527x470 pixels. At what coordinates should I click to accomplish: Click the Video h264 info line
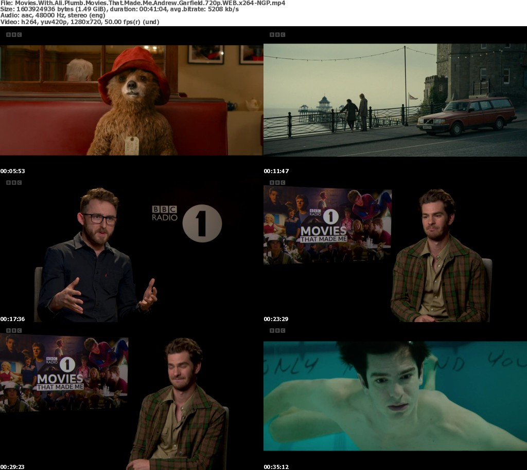pos(80,22)
